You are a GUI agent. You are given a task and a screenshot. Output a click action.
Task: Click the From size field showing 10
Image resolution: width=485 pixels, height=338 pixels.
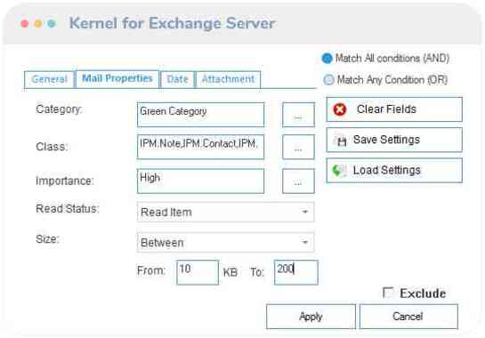coord(198,272)
